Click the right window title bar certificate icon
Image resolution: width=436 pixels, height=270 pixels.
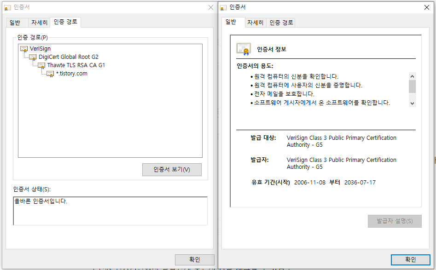tap(223, 7)
